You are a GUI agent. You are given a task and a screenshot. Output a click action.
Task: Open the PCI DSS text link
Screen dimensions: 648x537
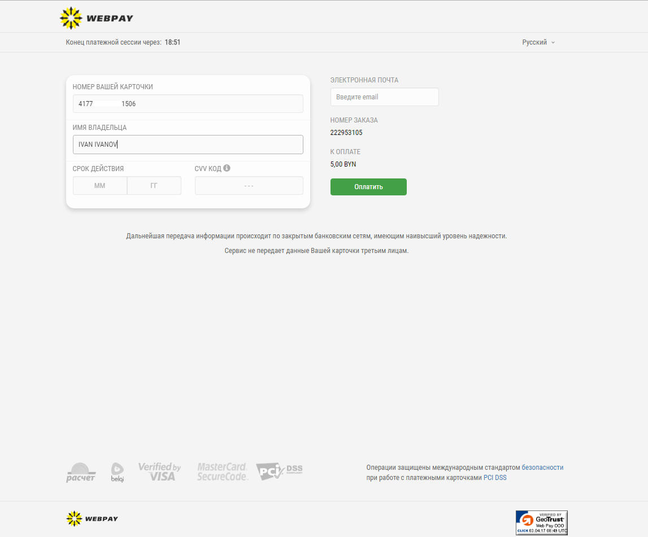tap(495, 478)
